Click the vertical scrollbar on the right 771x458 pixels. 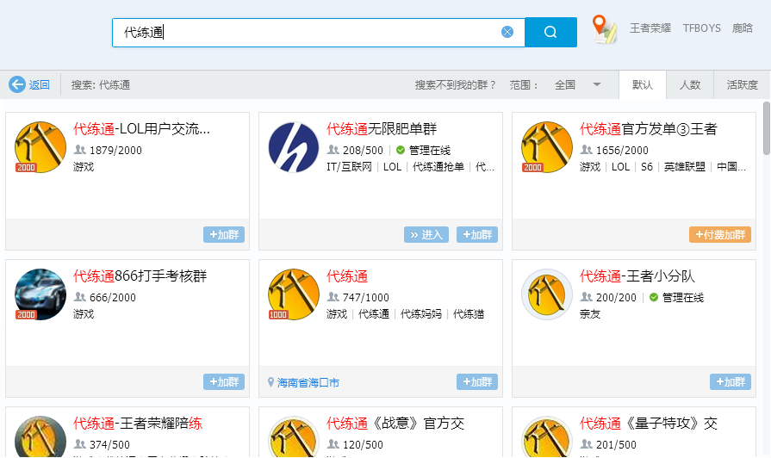pos(766,127)
